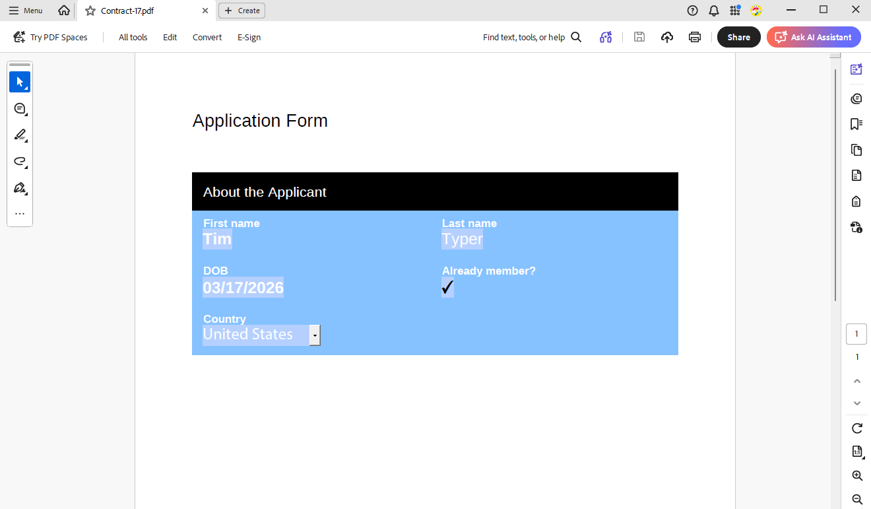871x509 pixels.
Task: Open the Fill and Sign tool
Action: coord(20,187)
